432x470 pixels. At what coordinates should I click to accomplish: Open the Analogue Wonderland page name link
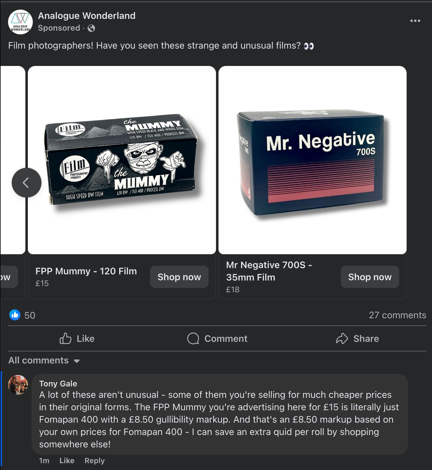coord(87,16)
